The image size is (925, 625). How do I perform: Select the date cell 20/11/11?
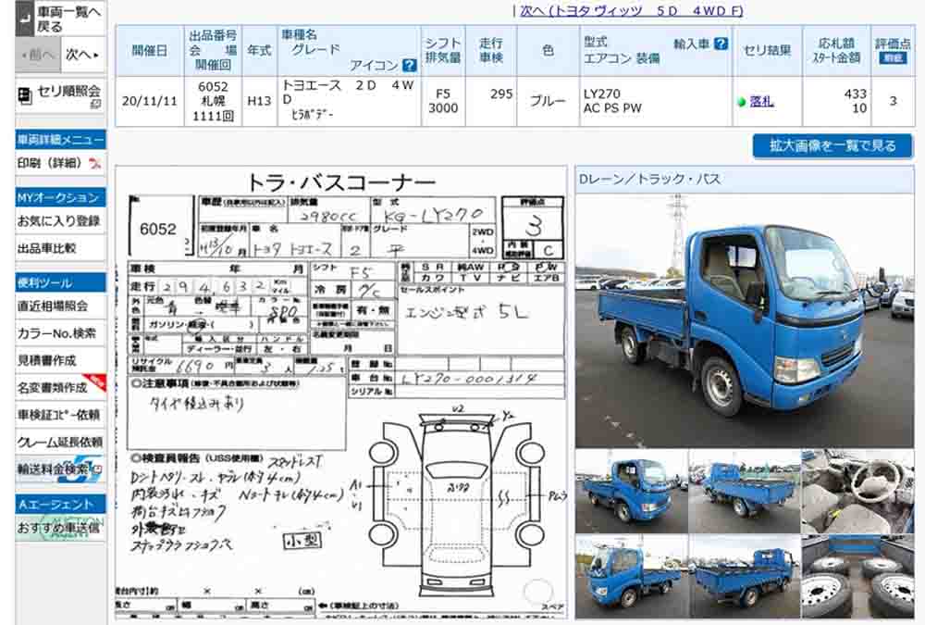tap(149, 101)
